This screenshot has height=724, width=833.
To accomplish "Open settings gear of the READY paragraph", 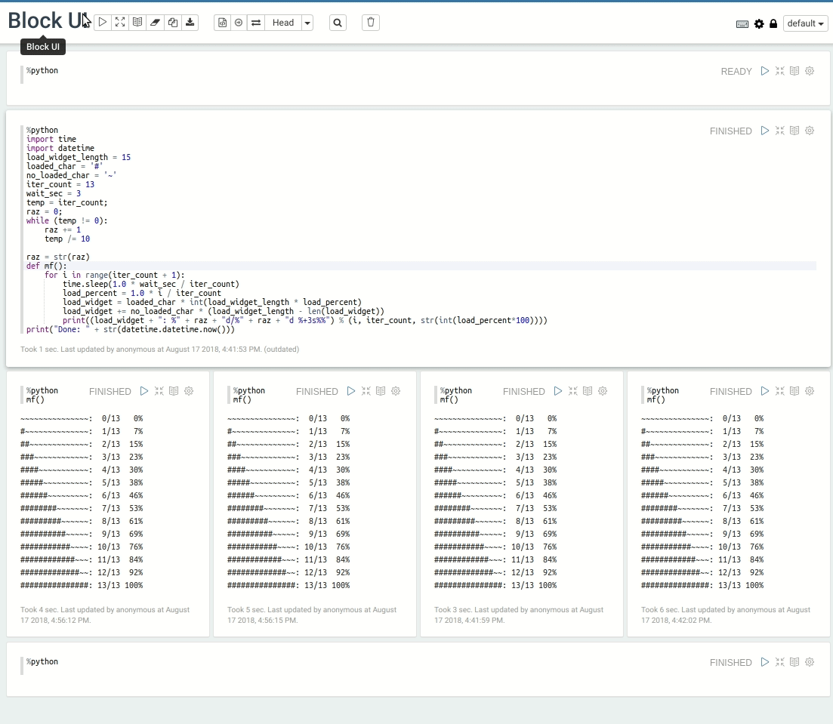I will (810, 71).
